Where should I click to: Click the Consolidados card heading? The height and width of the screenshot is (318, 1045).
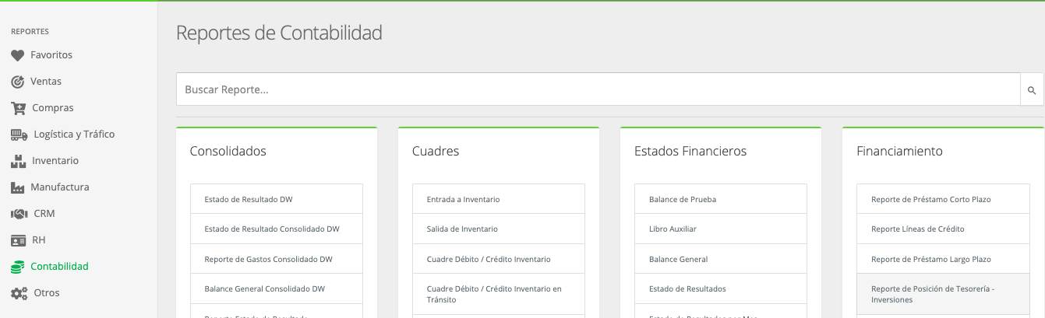(x=228, y=151)
